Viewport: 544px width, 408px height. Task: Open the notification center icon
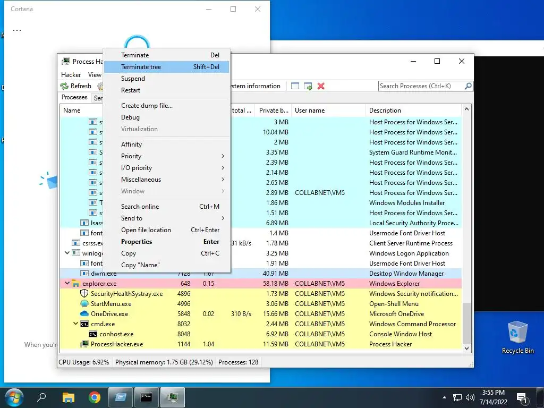[x=522, y=397]
